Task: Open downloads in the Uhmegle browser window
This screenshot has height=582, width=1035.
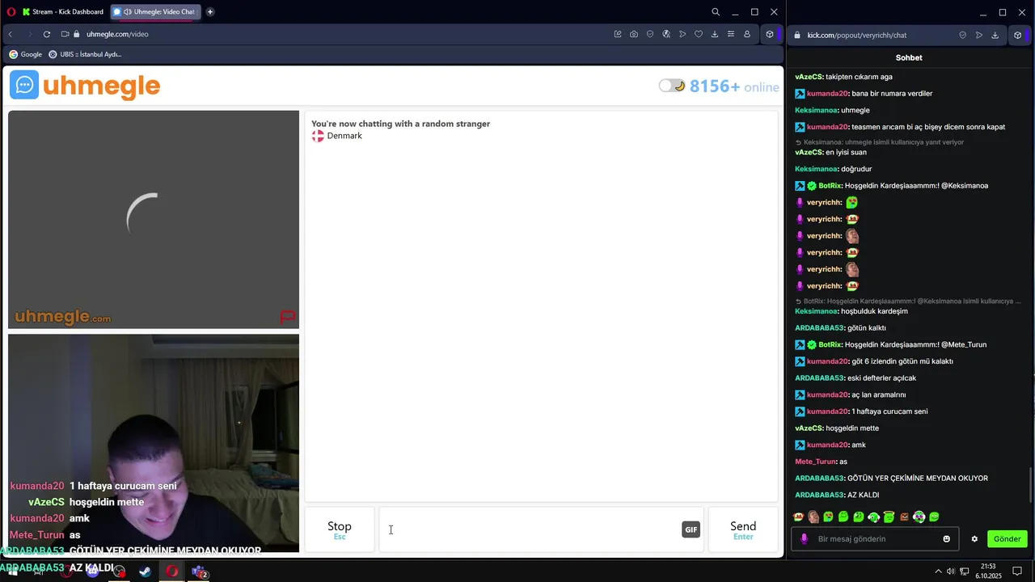Action: 715,34
